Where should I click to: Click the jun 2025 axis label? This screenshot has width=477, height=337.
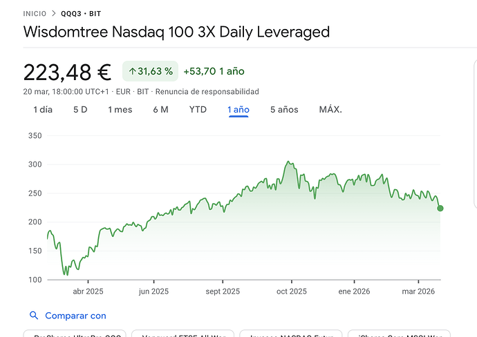click(153, 291)
